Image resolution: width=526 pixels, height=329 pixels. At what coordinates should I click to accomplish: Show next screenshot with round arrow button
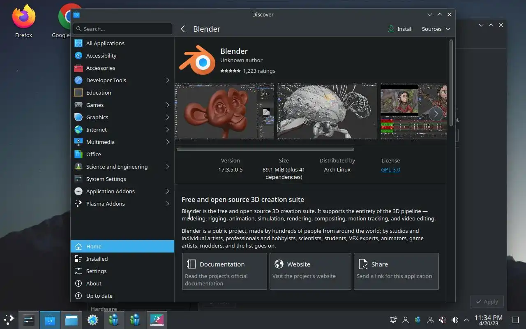pos(436,114)
